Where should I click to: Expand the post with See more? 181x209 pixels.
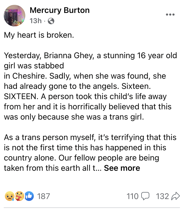click(122, 168)
